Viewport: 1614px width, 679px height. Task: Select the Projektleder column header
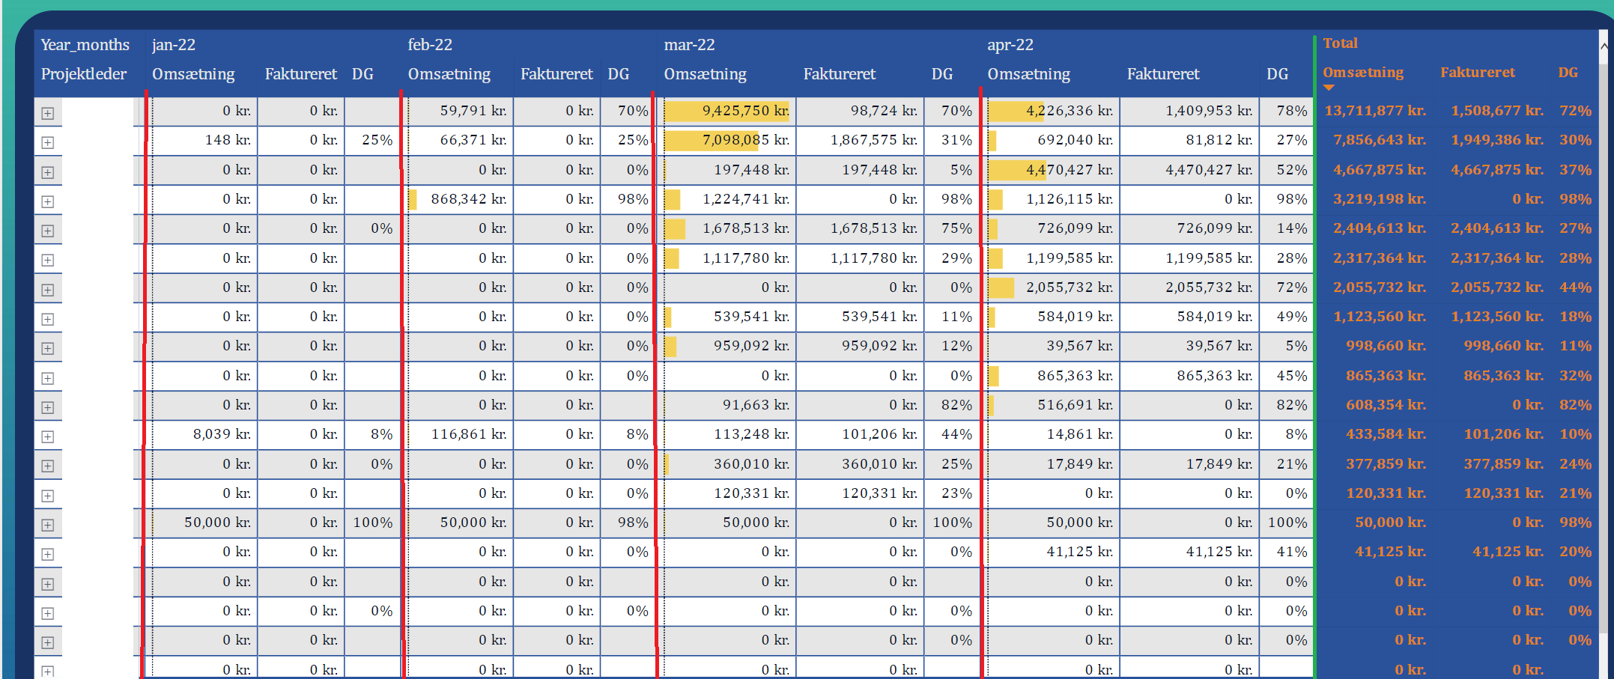tap(84, 74)
